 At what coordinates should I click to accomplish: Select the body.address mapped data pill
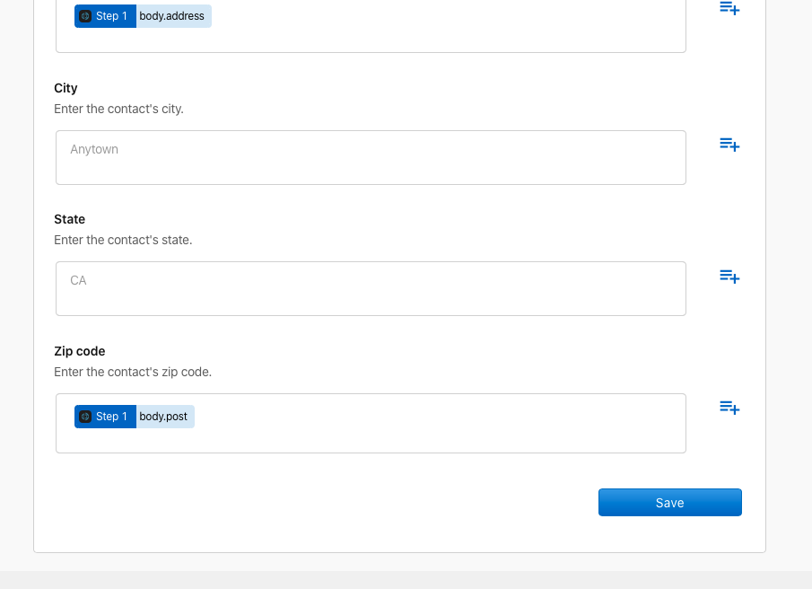(172, 16)
